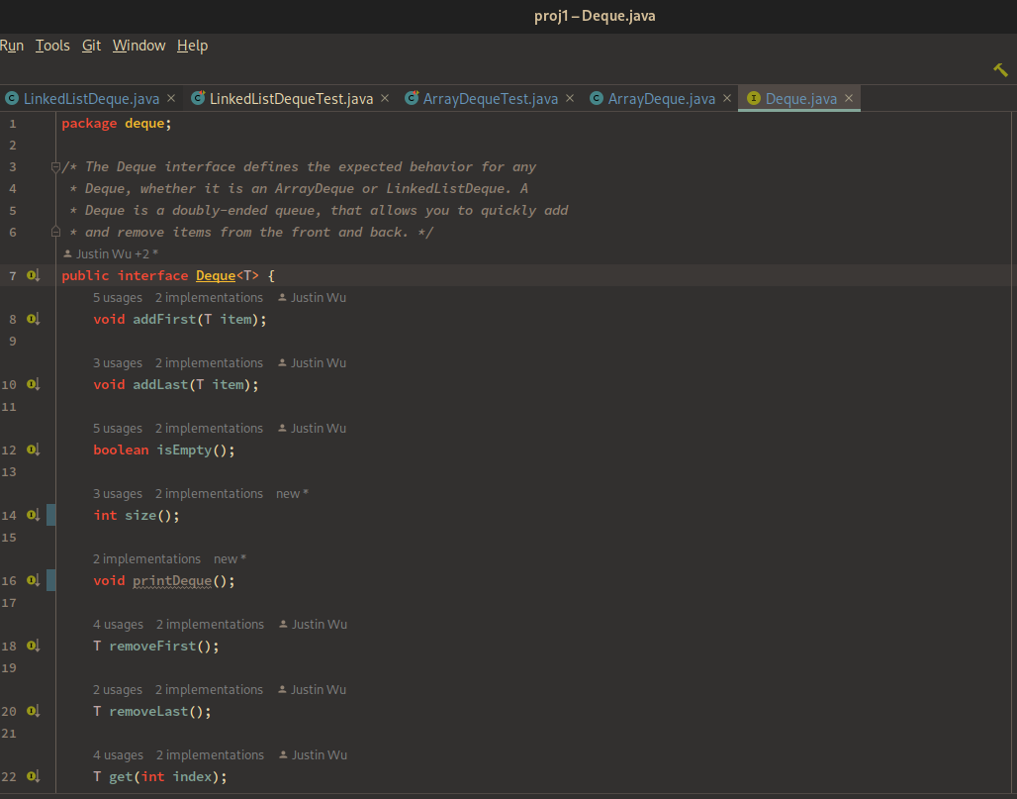Image resolution: width=1017 pixels, height=799 pixels.
Task: Click implementation gutter icon next to printDeque
Action: (33, 581)
